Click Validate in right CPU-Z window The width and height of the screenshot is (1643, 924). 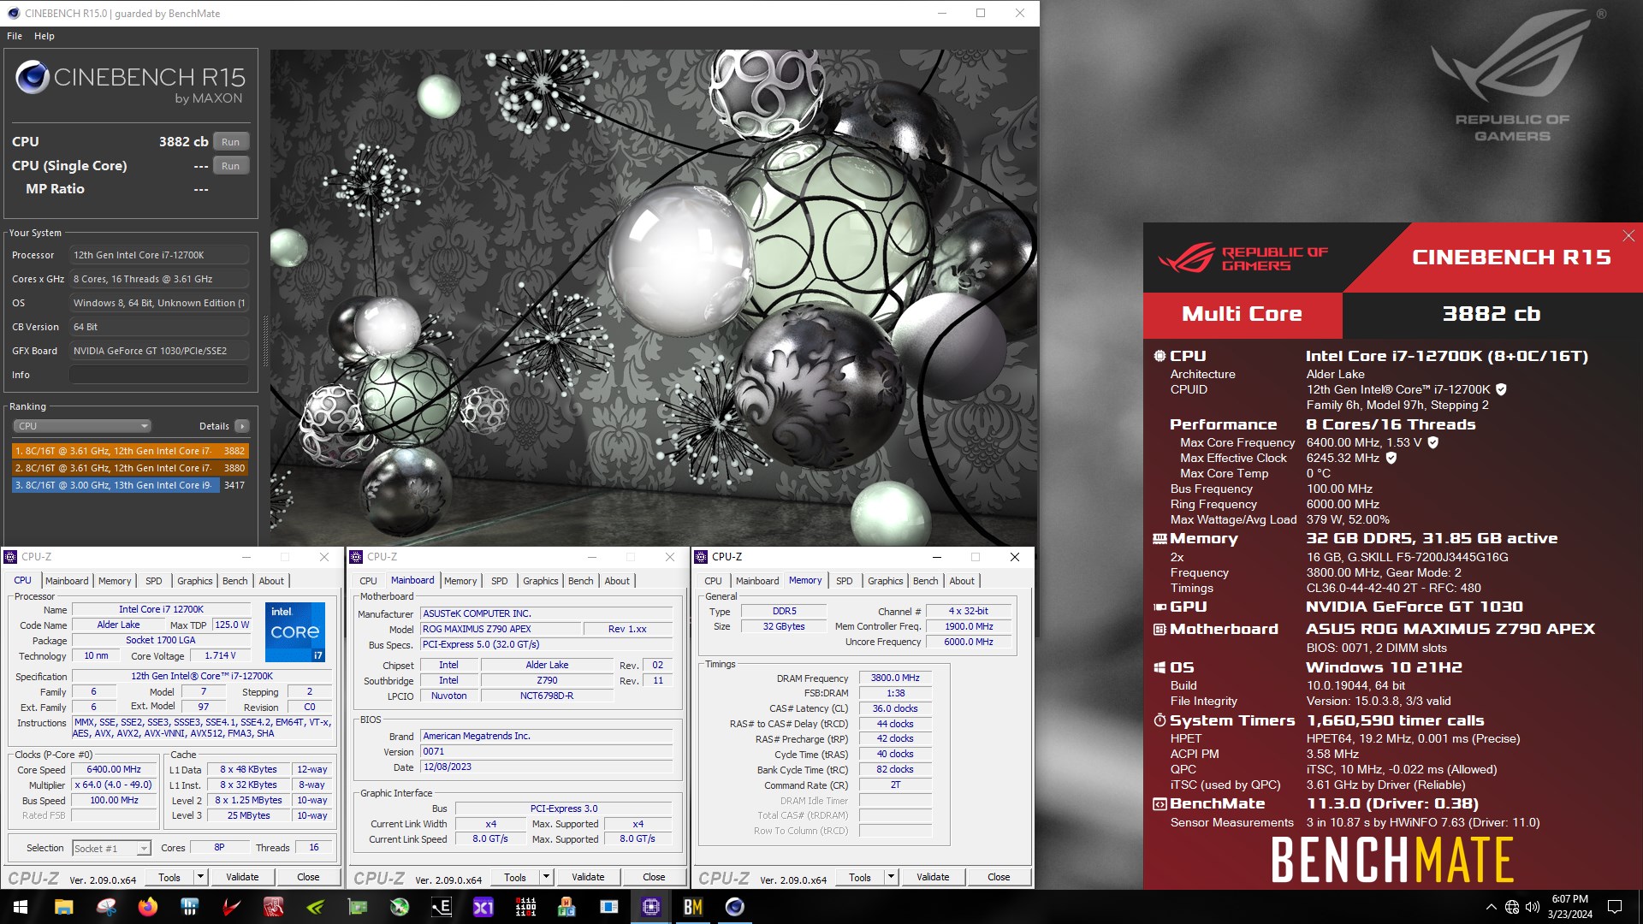933,877
